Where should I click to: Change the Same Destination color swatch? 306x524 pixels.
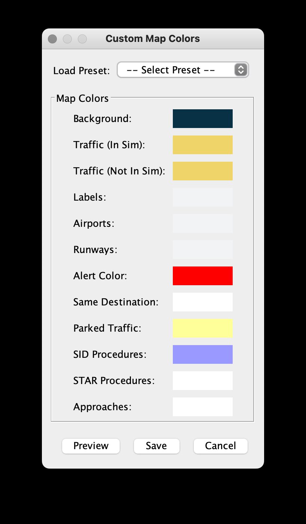(202, 302)
